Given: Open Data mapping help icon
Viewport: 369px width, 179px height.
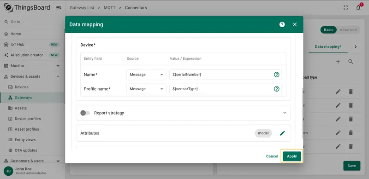Looking at the screenshot, I should [282, 24].
